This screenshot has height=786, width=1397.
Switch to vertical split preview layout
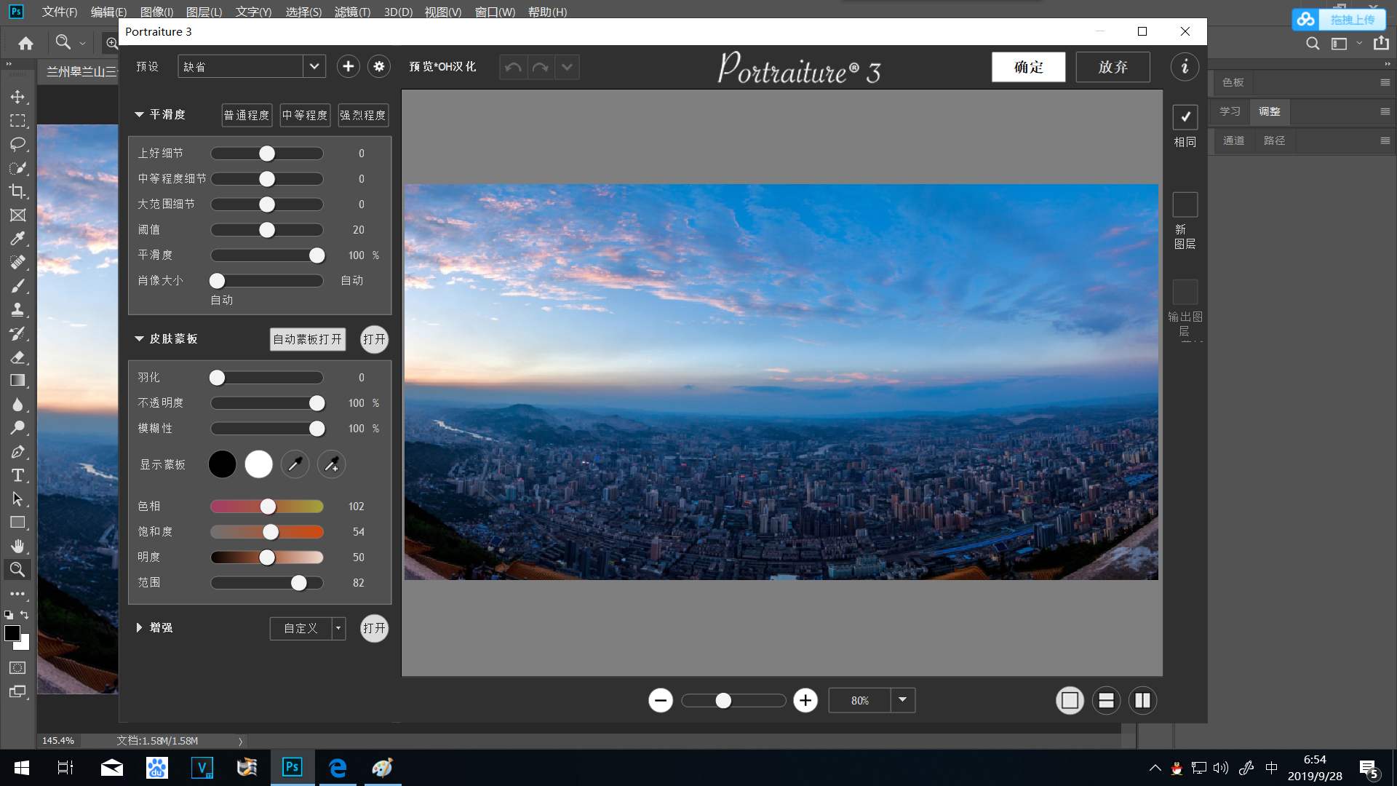pos(1142,701)
